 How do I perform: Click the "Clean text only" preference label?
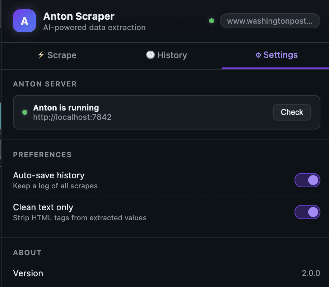coord(43,207)
